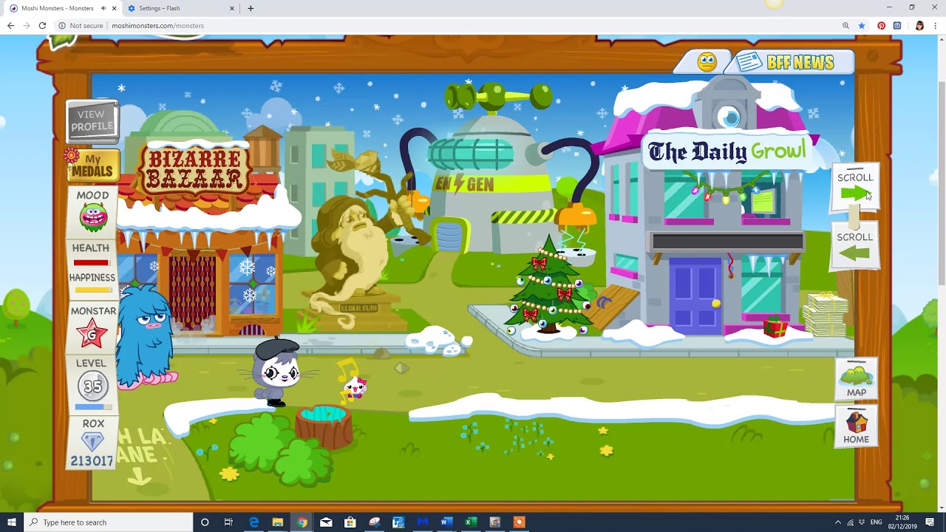Click the small pink moshling pet
The width and height of the screenshot is (946, 532).
tap(355, 387)
